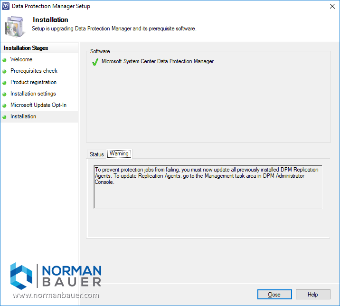The image size is (340, 306).
Task: Select the Installation settings stage
Action: tap(33, 94)
